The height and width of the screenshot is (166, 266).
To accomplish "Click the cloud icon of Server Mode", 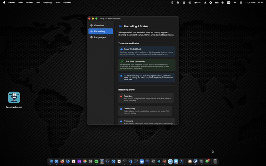I will coord(121,49).
